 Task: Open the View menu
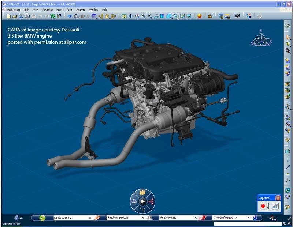pyautogui.click(x=36, y=10)
